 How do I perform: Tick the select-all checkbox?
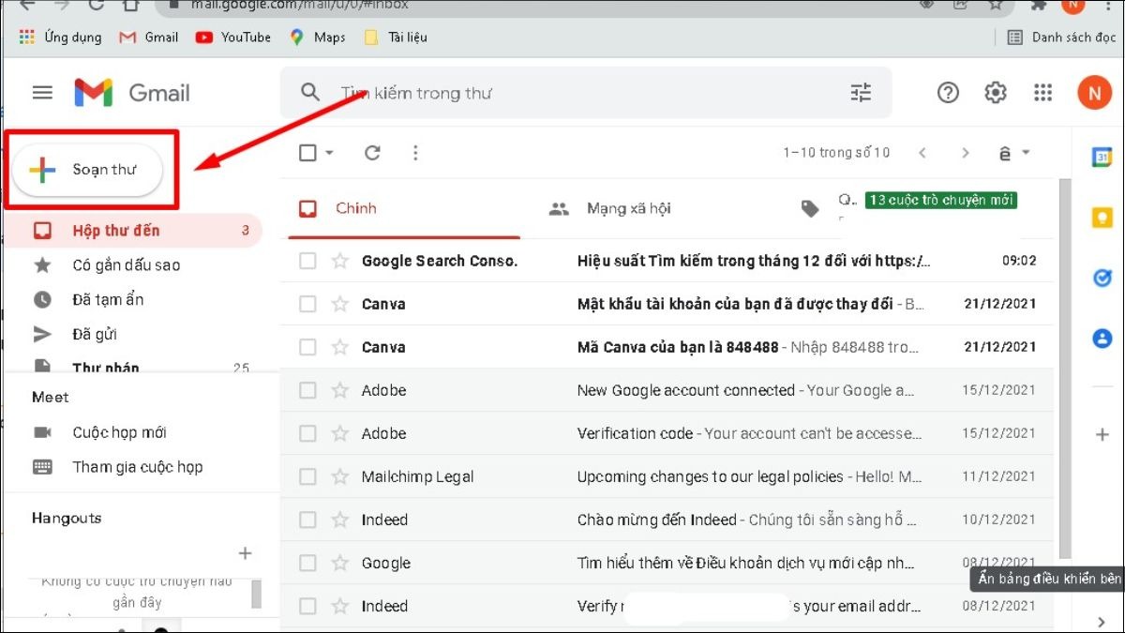coord(307,153)
